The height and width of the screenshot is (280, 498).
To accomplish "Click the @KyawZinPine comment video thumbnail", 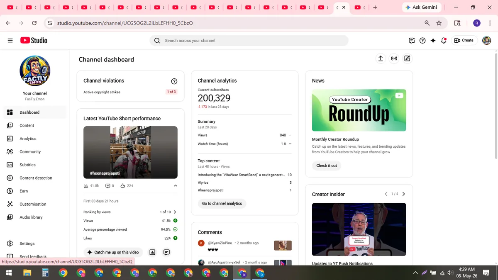I will tap(283, 246).
